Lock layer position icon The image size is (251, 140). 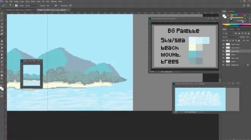[x=233, y=41]
